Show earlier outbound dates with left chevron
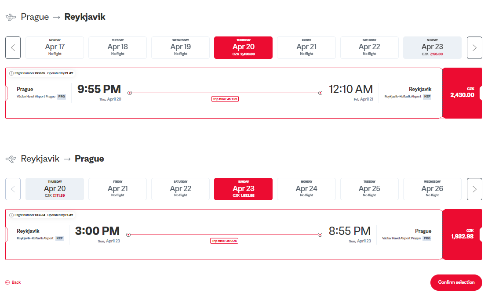The width and height of the screenshot is (488, 296). pyautogui.click(x=13, y=47)
